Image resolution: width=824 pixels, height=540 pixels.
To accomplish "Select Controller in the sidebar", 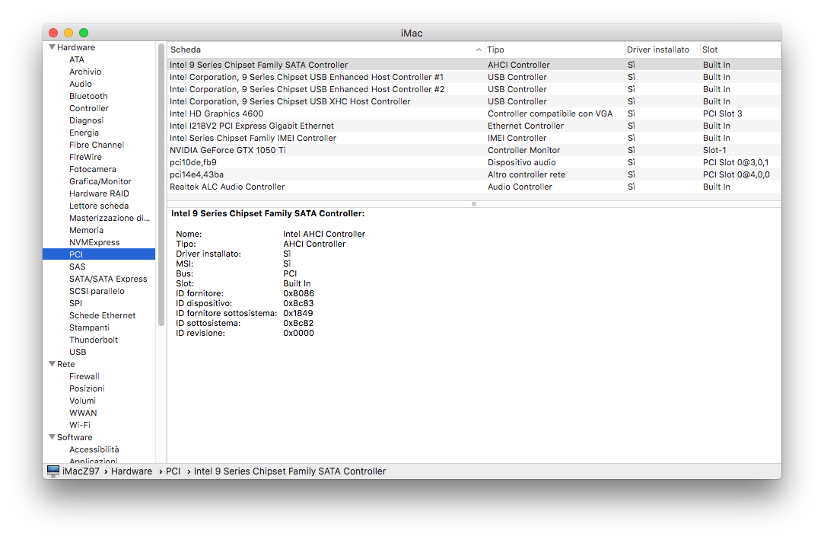I will pyautogui.click(x=89, y=108).
